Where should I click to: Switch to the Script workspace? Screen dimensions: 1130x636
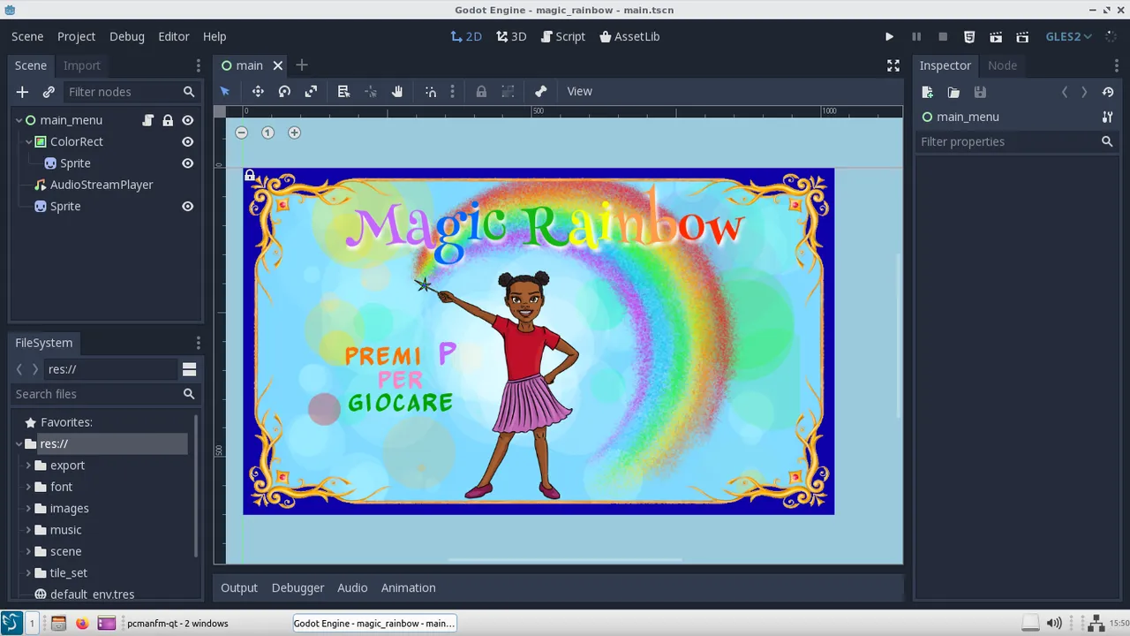[x=563, y=36]
